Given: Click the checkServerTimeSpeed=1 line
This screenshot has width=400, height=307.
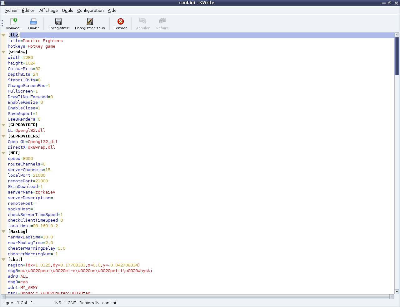Looking at the screenshot, I should click(35, 215).
